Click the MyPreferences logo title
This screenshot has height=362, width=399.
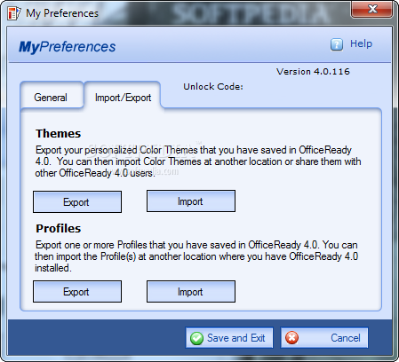point(68,47)
